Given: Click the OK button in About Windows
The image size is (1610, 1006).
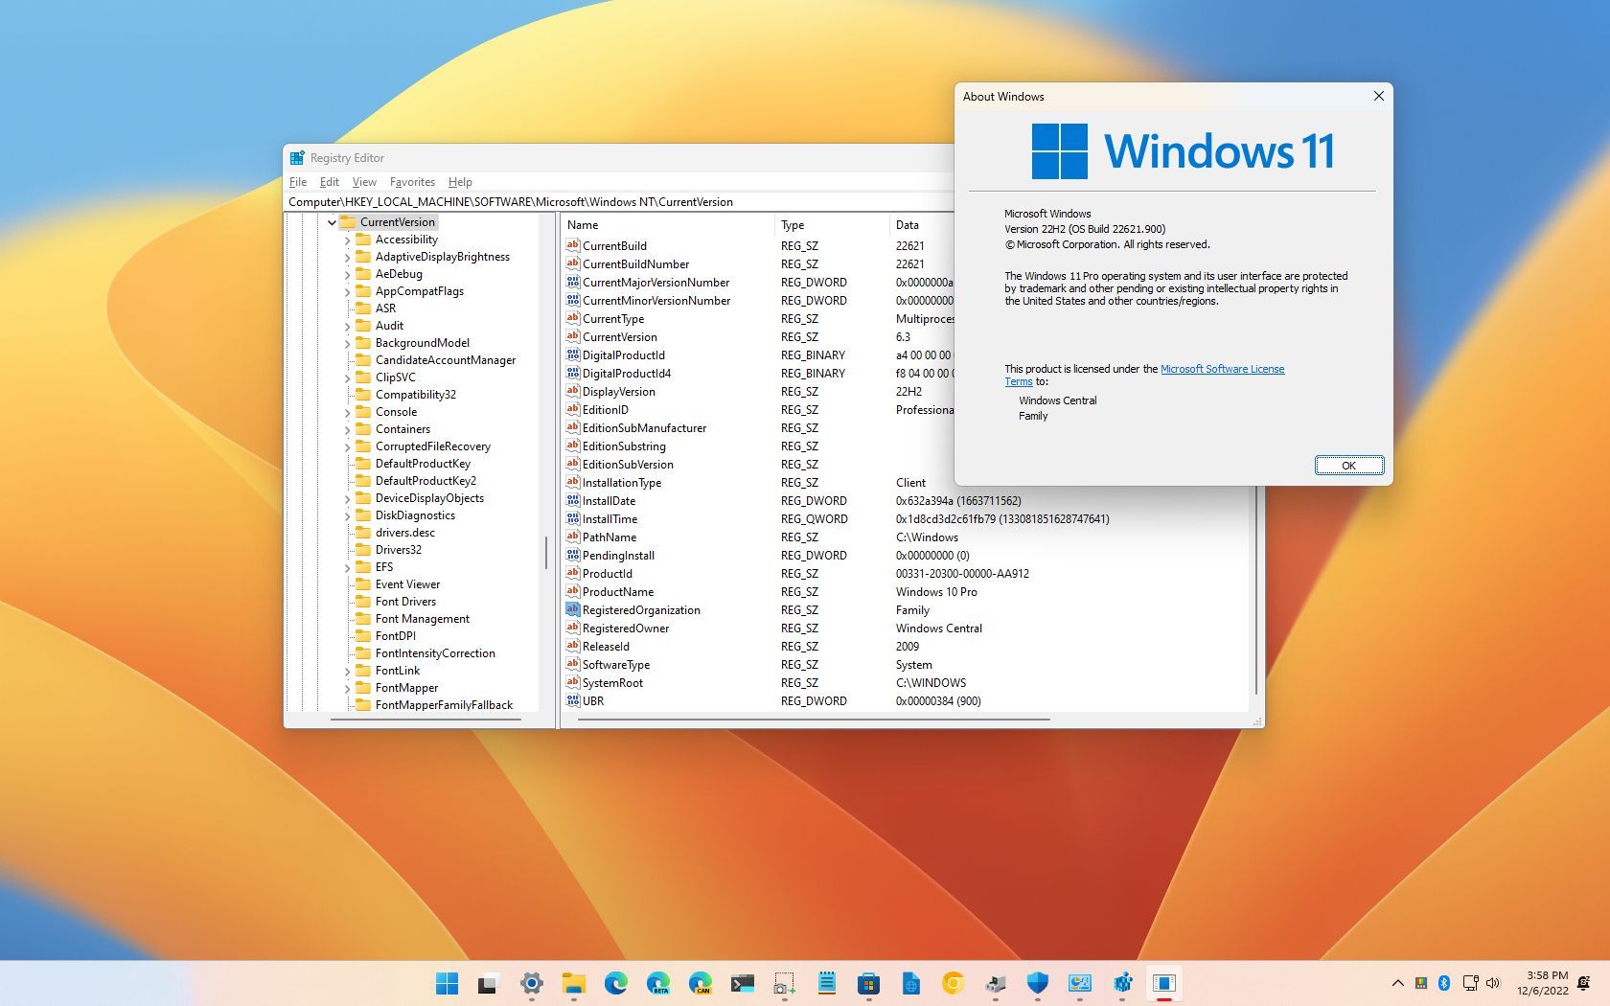Looking at the screenshot, I should tap(1348, 465).
